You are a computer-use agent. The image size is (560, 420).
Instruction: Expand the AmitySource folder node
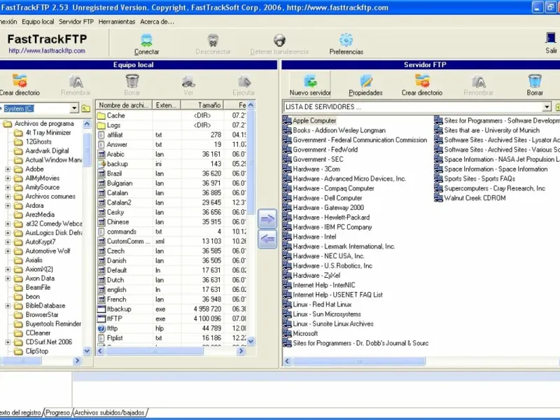point(8,188)
